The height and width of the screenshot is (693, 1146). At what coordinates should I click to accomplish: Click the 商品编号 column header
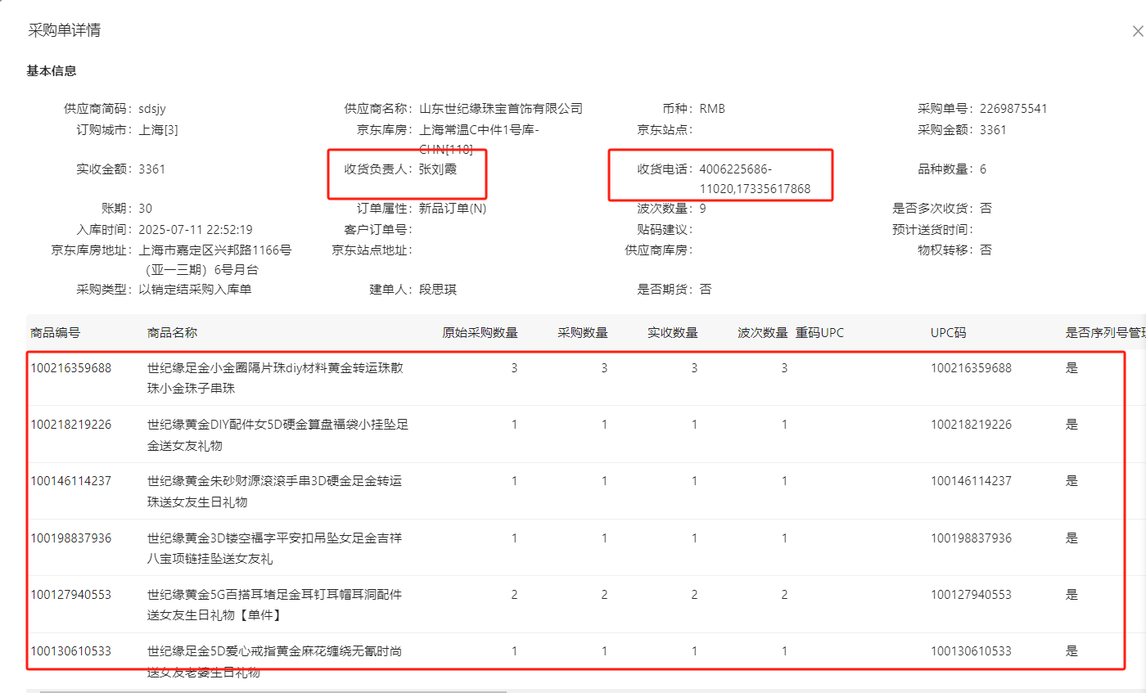click(x=56, y=333)
